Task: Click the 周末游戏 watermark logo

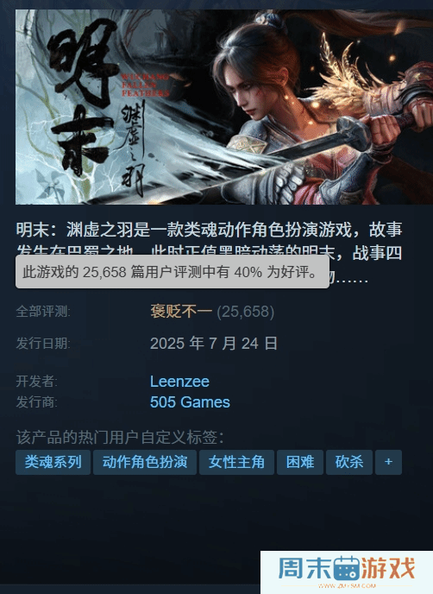Action: (347, 572)
